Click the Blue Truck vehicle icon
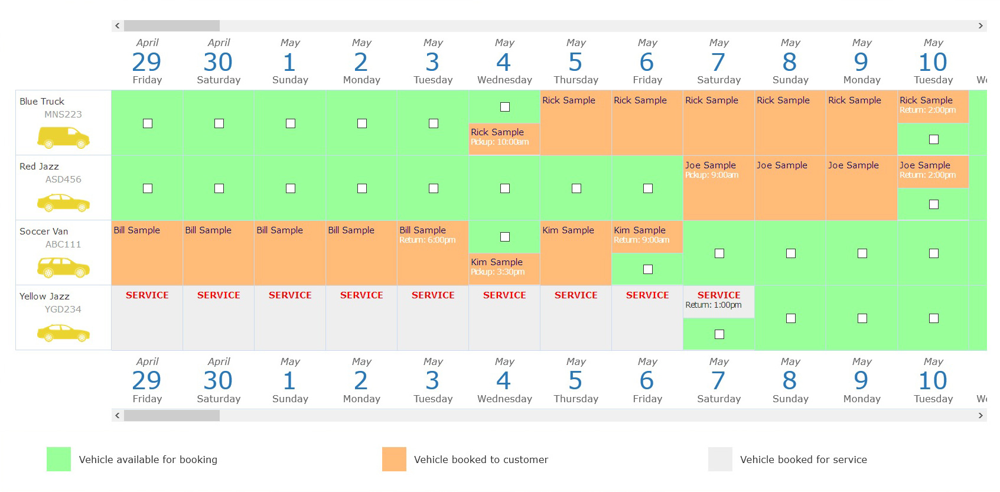Screen dimensions: 1000x492 [x=63, y=138]
